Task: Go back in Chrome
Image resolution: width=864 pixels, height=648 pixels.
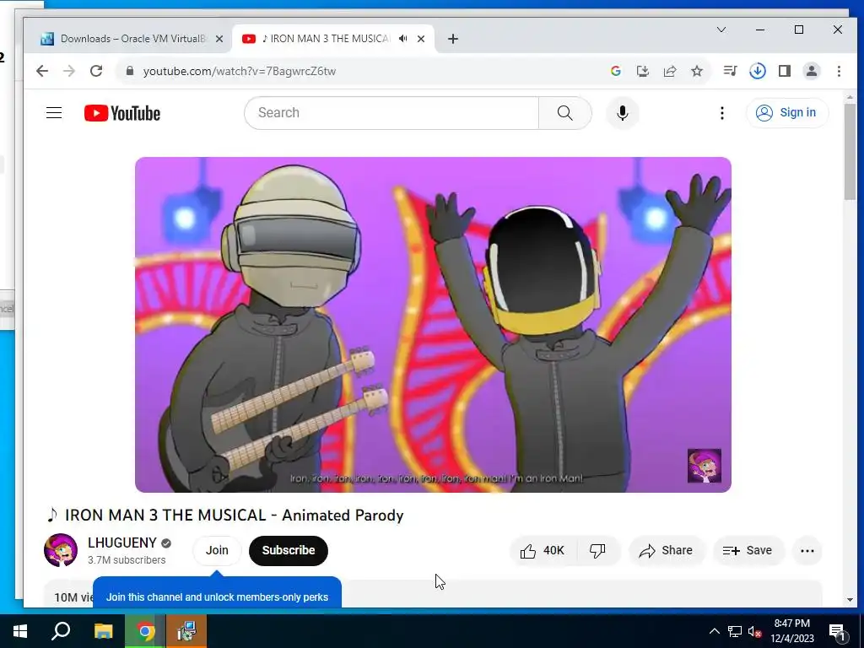Action: (42, 71)
